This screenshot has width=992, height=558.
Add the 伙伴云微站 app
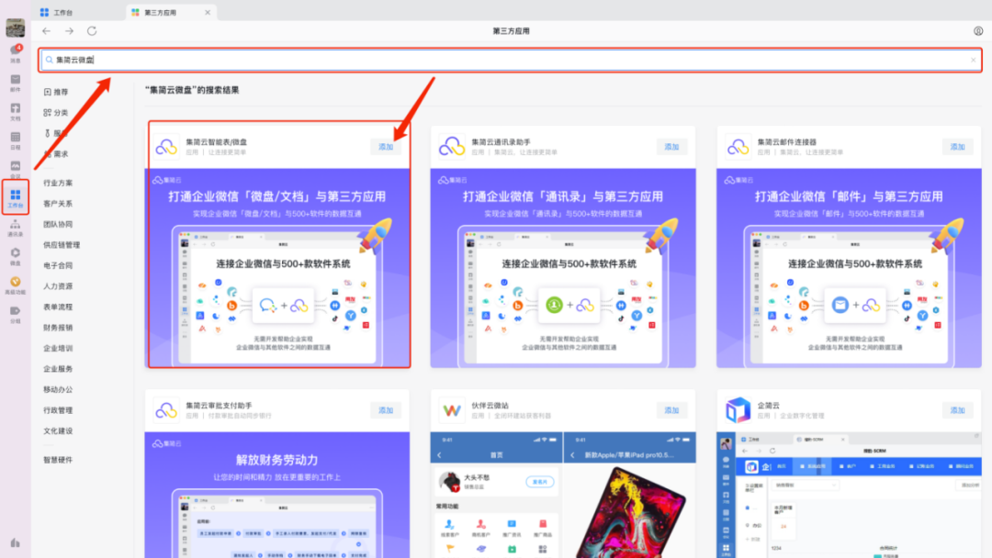pos(671,410)
